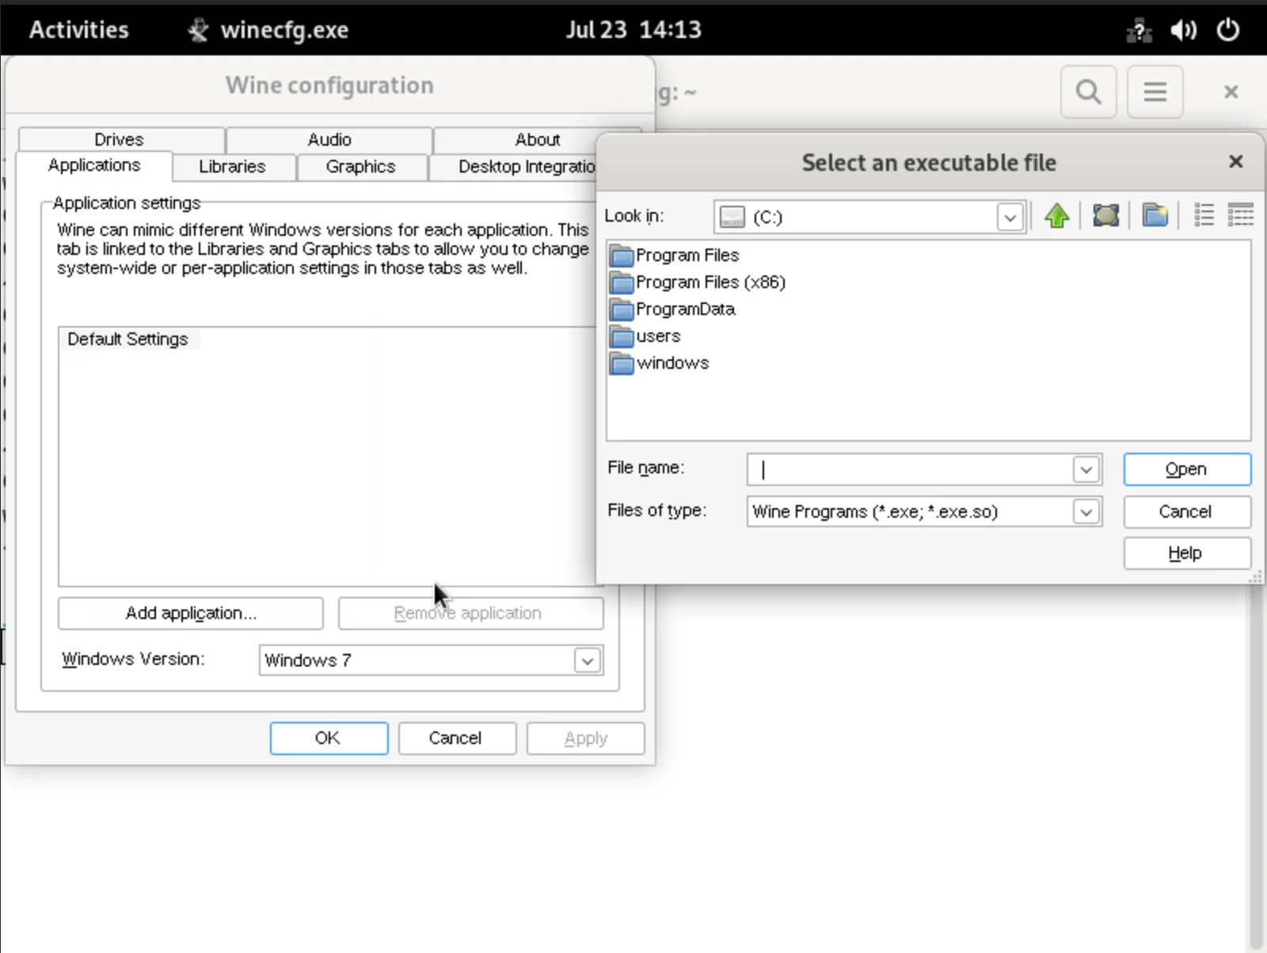Switch file dialog to details view

tap(1240, 215)
